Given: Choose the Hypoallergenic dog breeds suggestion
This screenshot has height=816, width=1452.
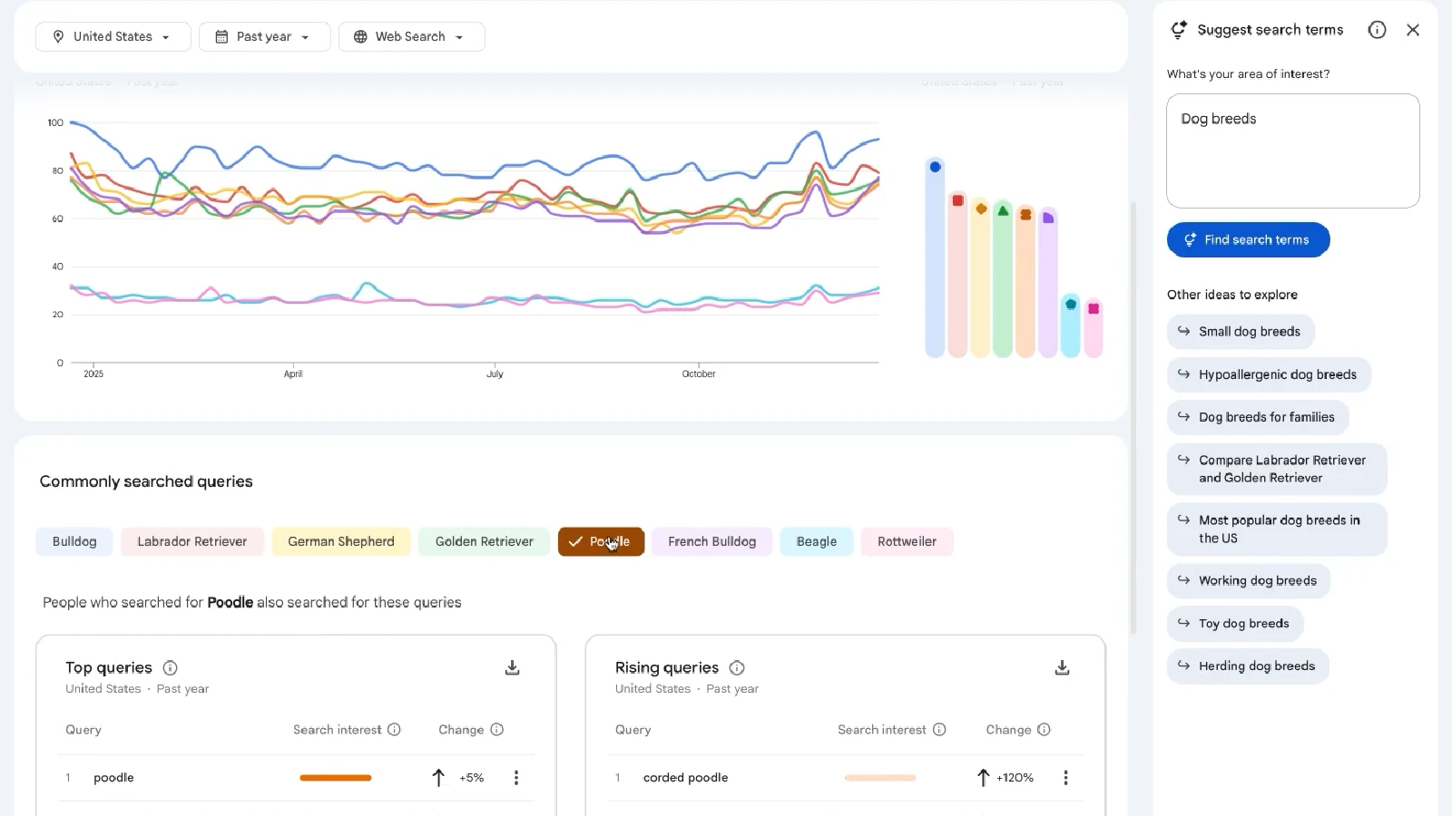Looking at the screenshot, I should 1268,374.
